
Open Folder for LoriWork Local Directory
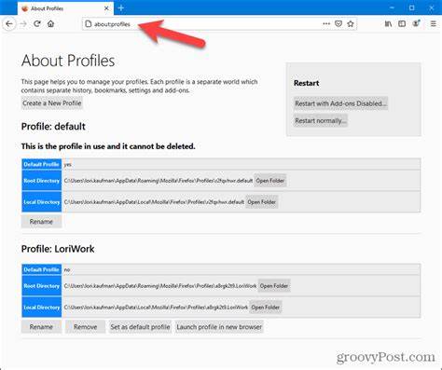tap(266, 308)
